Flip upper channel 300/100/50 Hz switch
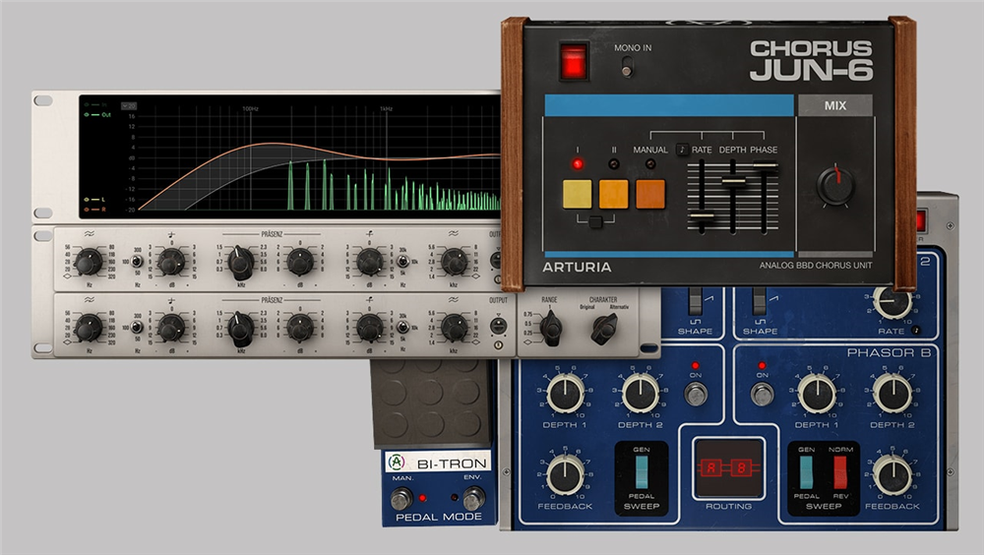This screenshot has height=555, width=984. point(136,261)
